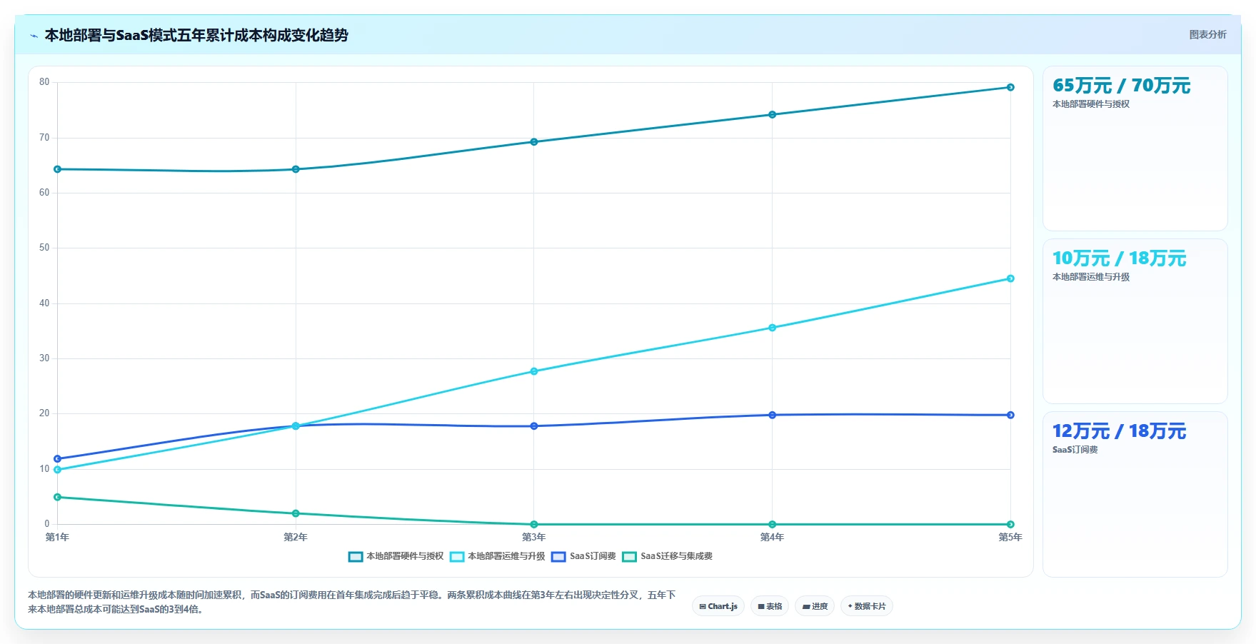Click the 数据卡片 tag
The height and width of the screenshot is (644, 1256).
[867, 606]
